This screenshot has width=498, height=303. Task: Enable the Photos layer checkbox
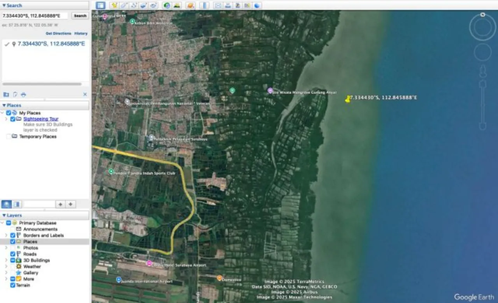pyautogui.click(x=13, y=248)
